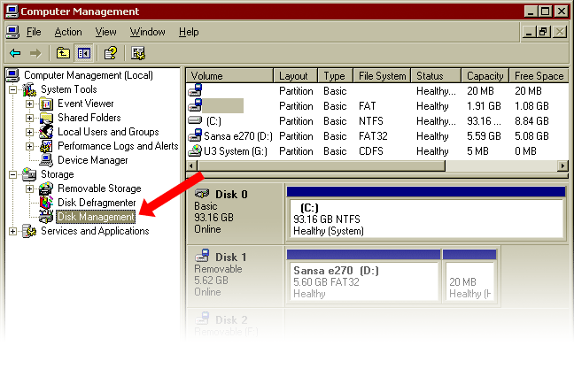
Task: Expand the Services and Applications node
Action: coord(13,231)
